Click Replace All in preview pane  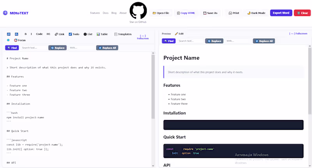[x=264, y=41]
